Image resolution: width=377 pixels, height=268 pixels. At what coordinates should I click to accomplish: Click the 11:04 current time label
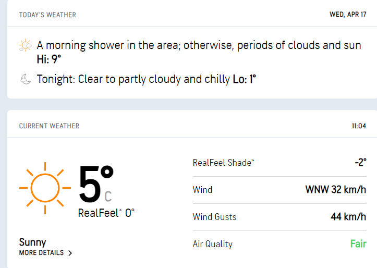tap(359, 126)
